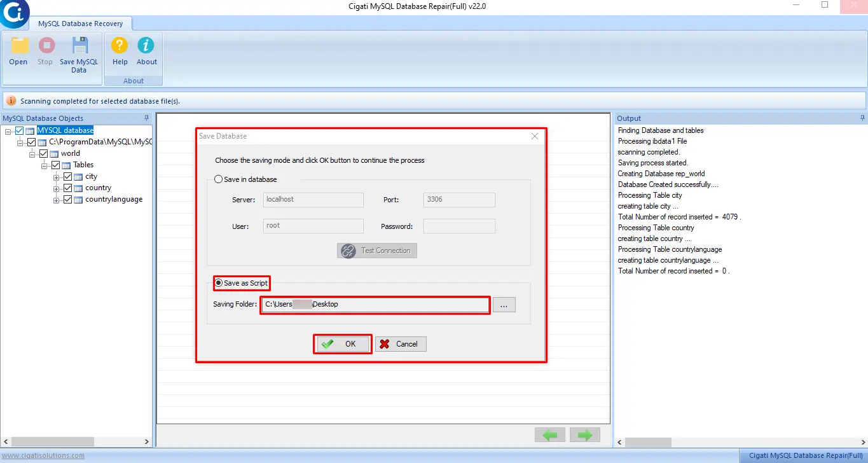Click 'Processing ibdata1 File' output line
This screenshot has height=463, width=868.
click(x=652, y=141)
